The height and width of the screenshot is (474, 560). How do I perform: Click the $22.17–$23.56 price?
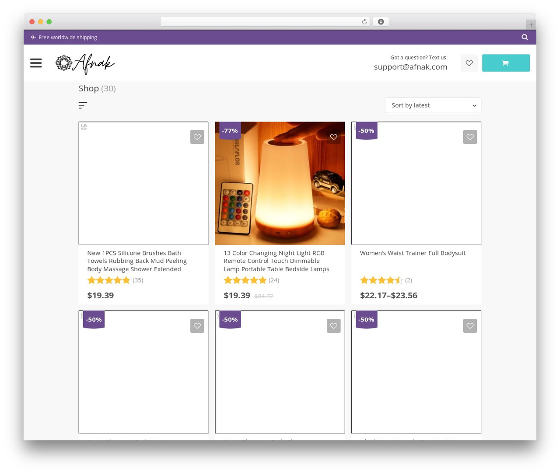click(388, 295)
